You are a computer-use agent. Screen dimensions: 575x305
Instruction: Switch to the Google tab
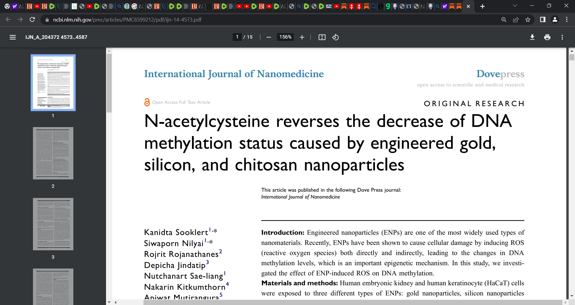point(134,6)
